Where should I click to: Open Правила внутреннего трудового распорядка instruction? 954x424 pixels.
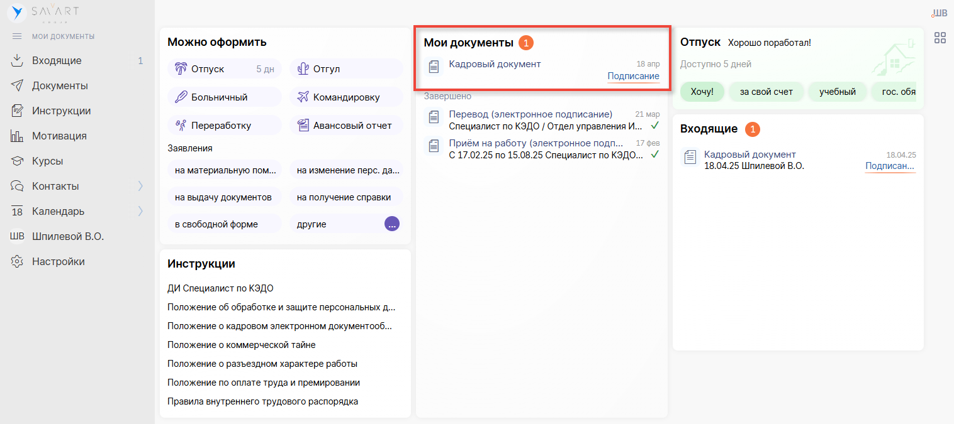pyautogui.click(x=262, y=401)
